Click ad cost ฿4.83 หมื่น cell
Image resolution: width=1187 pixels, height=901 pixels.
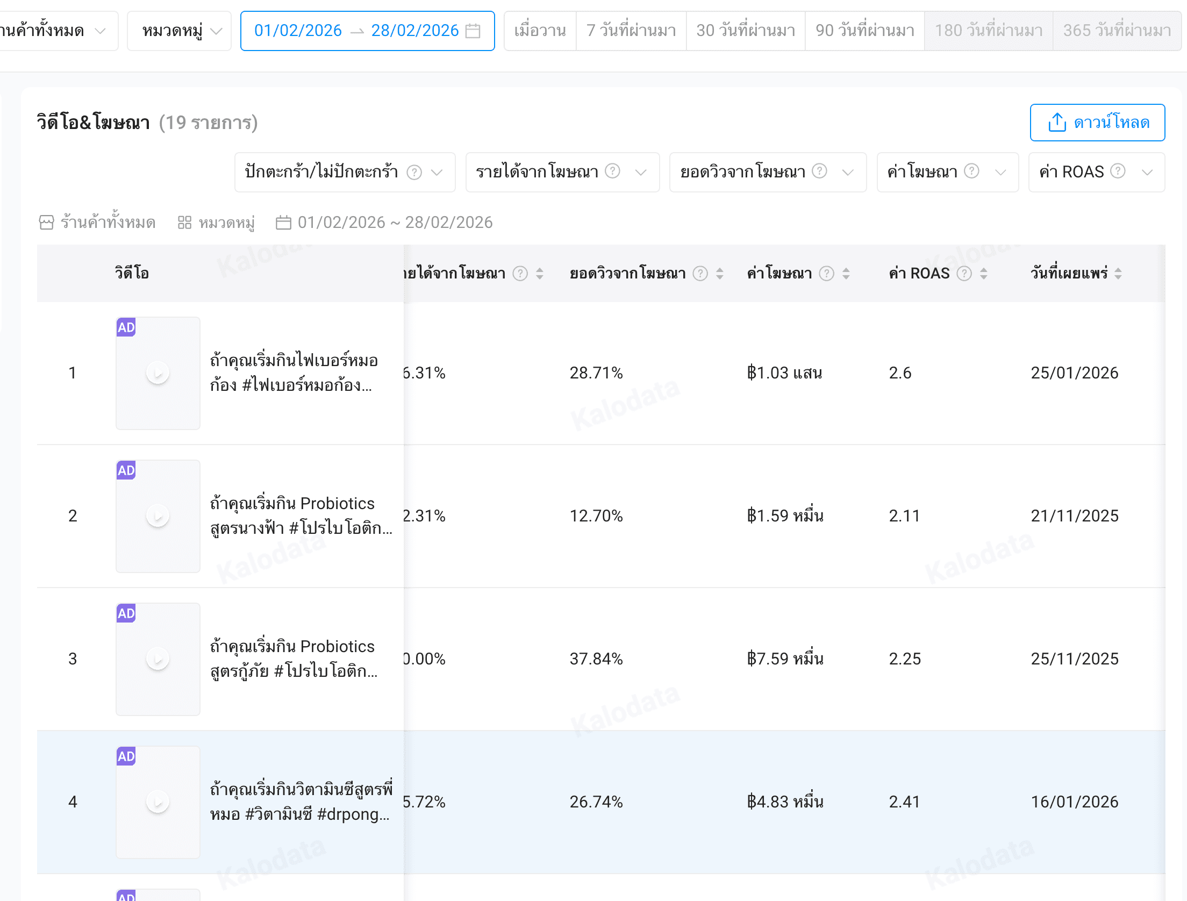[x=785, y=802]
